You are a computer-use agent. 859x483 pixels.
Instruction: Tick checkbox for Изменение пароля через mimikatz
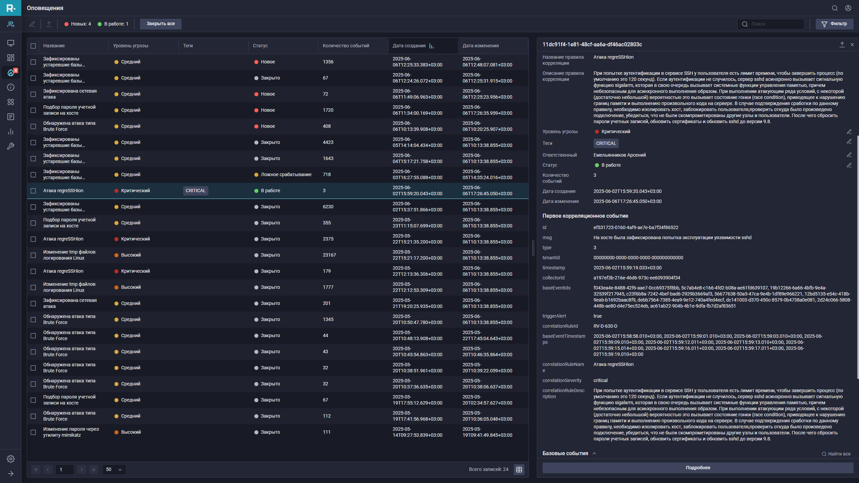pyautogui.click(x=33, y=432)
